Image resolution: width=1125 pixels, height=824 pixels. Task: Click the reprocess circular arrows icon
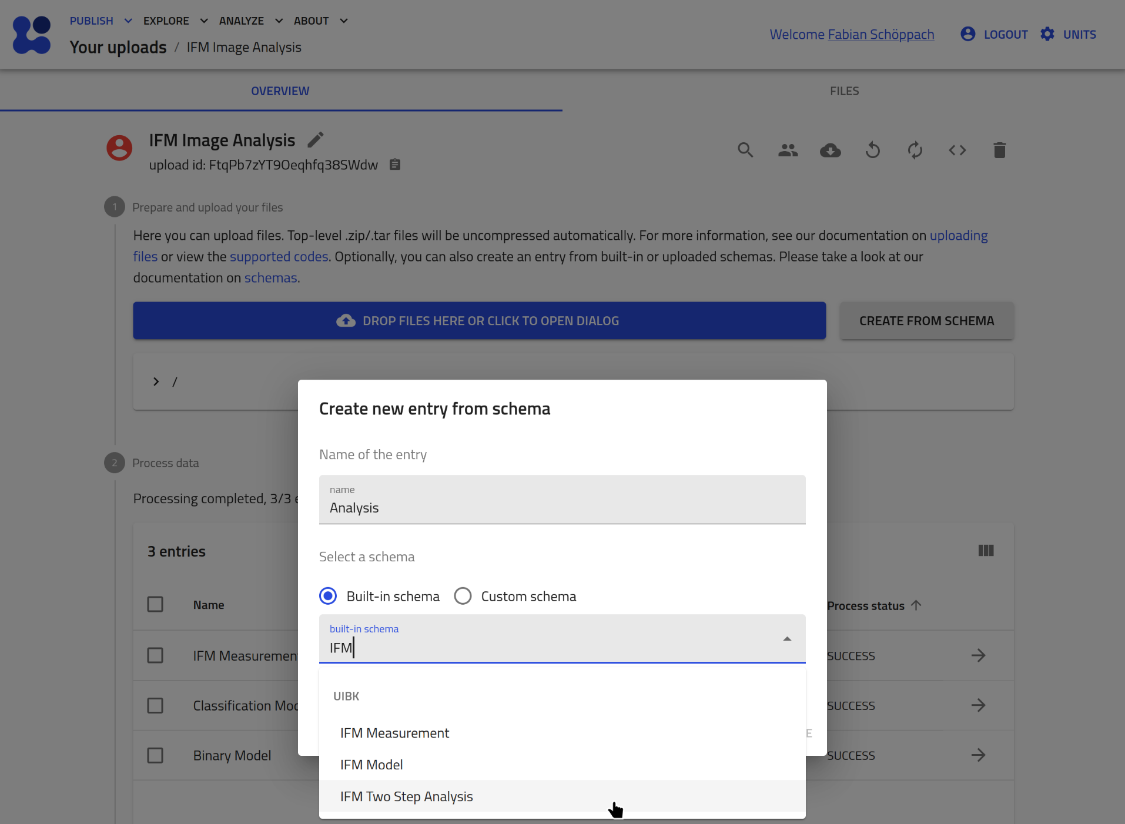point(915,150)
